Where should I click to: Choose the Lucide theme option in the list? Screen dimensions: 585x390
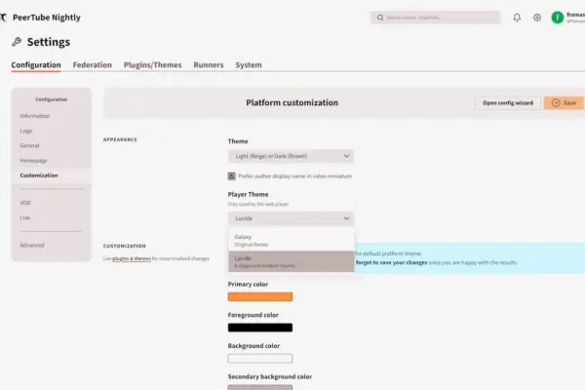[292, 261]
